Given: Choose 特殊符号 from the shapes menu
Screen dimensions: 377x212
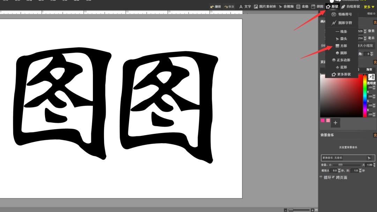Looking at the screenshot, I should click(343, 14).
